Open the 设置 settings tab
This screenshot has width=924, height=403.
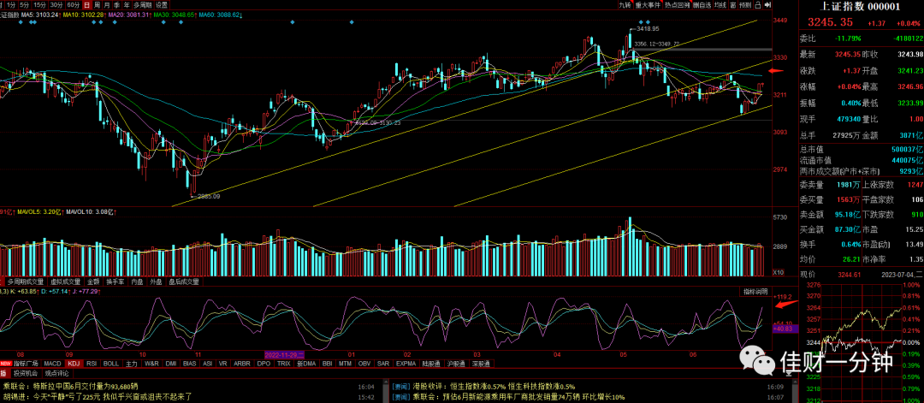162,5
